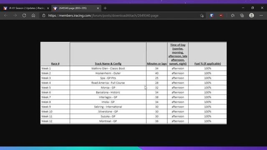
Task: Click 'Spa - GP Pits' cell
Action: (x=108, y=78)
